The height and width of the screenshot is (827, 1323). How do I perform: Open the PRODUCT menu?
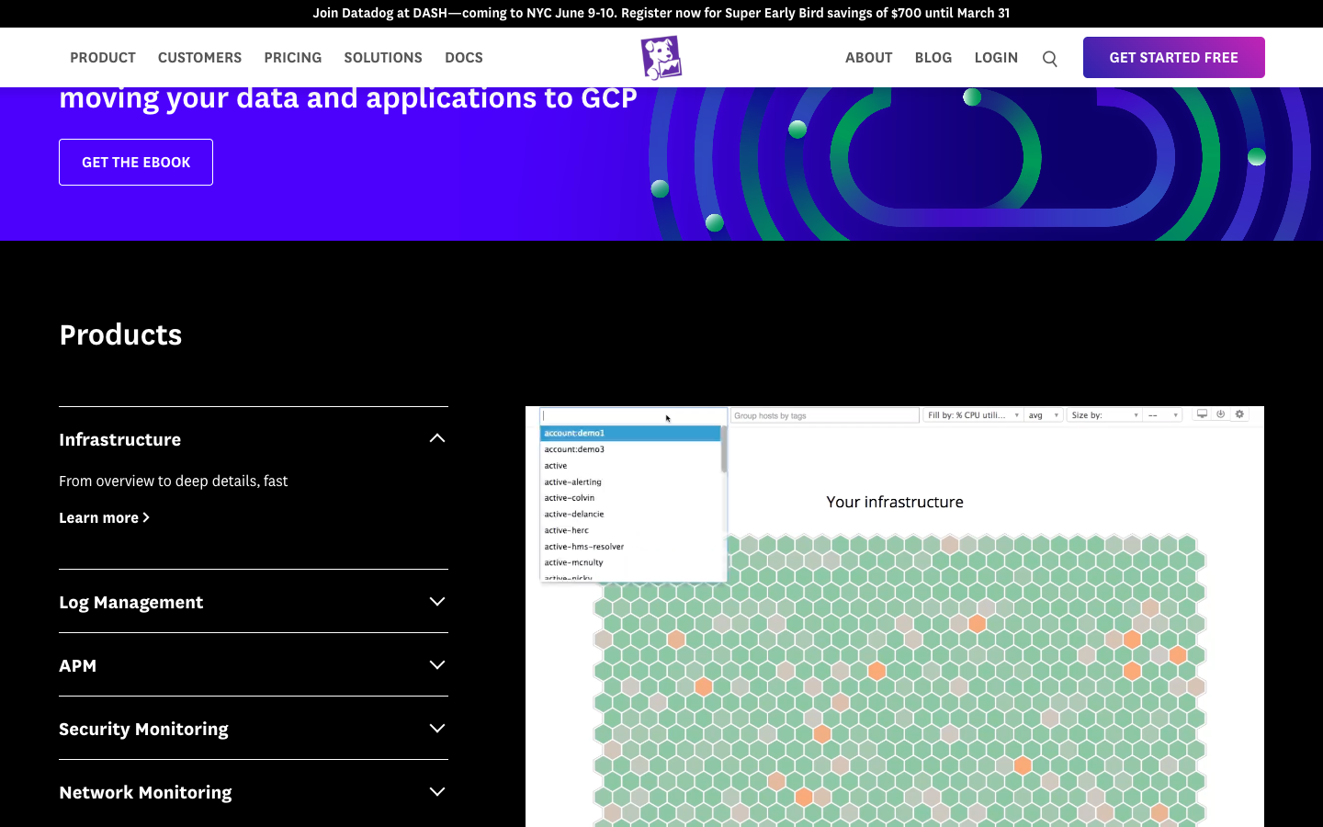point(103,57)
